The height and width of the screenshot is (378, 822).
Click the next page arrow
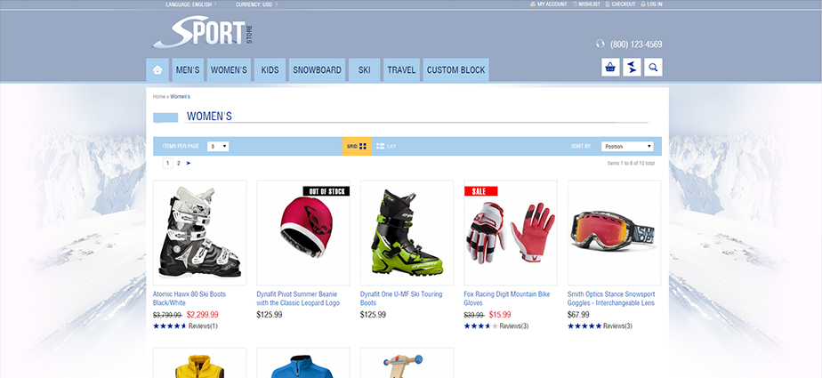(189, 163)
